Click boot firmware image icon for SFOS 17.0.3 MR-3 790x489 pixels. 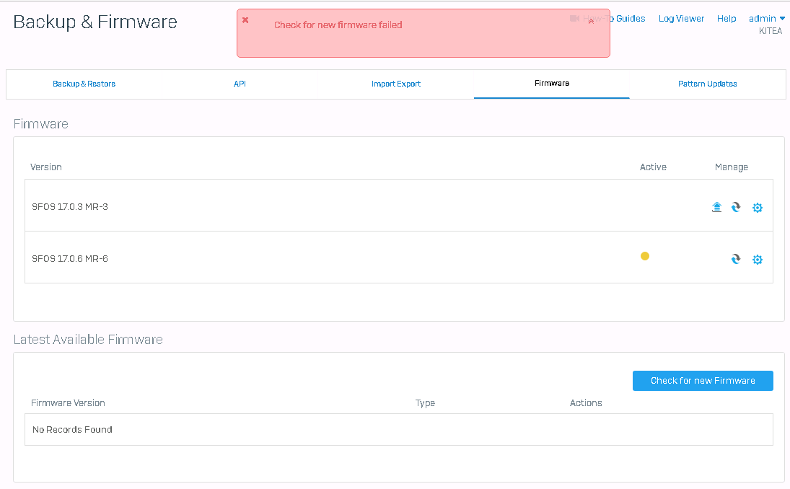click(x=736, y=208)
